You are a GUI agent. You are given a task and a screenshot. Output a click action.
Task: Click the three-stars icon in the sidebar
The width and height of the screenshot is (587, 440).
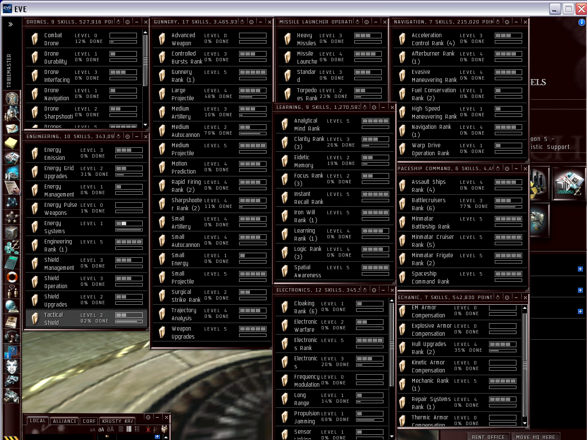tap(12, 217)
